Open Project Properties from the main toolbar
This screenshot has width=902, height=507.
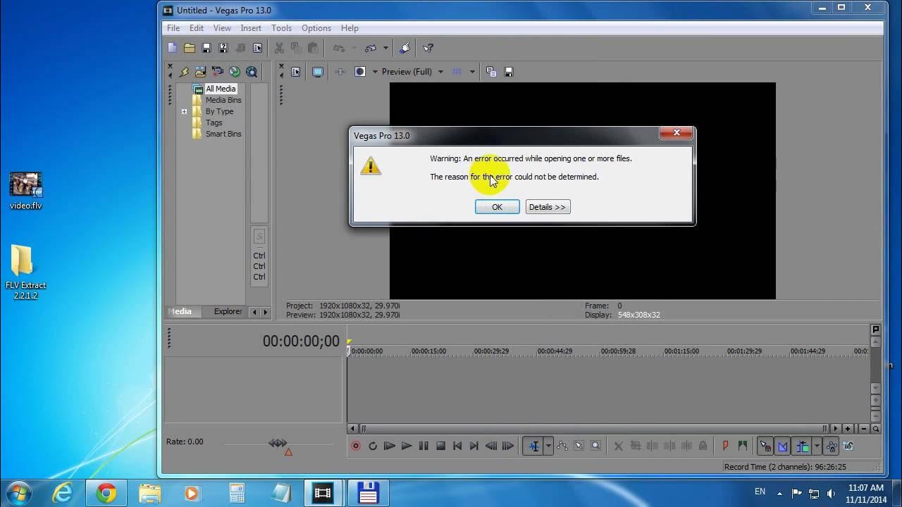point(257,48)
